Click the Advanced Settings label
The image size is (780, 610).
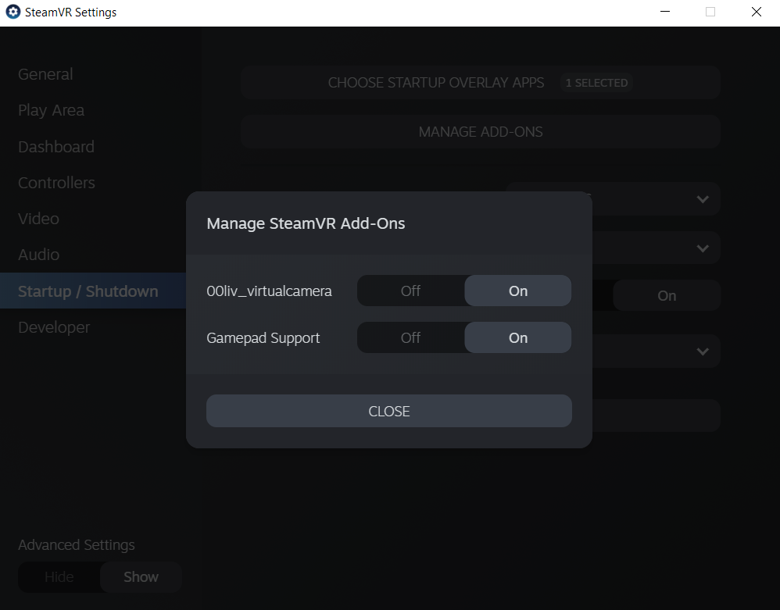[x=77, y=545]
